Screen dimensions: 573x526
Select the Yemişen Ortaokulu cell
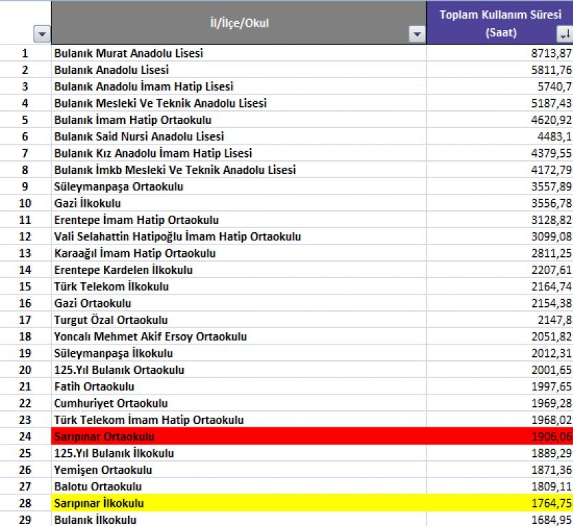(x=239, y=470)
